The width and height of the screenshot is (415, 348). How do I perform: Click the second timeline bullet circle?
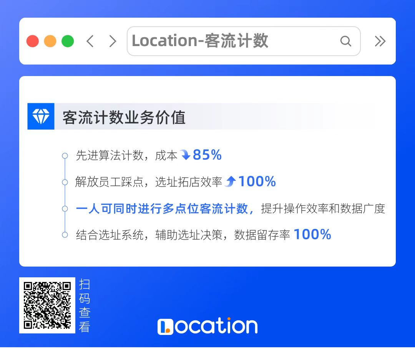(x=65, y=182)
